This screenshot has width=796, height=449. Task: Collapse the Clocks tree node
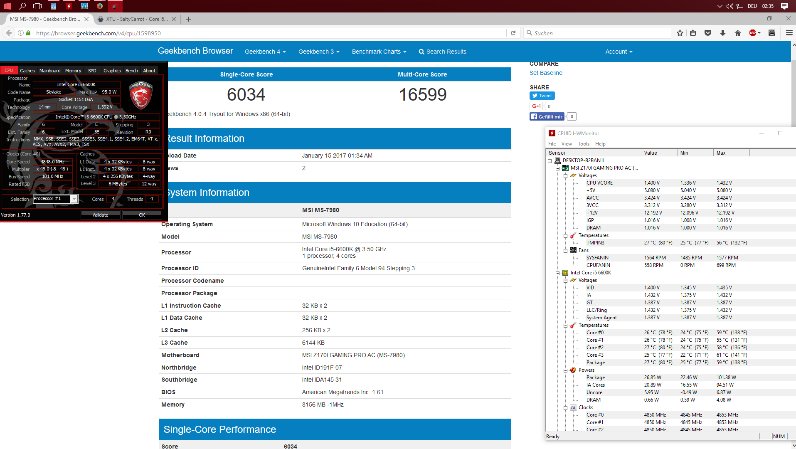566,408
